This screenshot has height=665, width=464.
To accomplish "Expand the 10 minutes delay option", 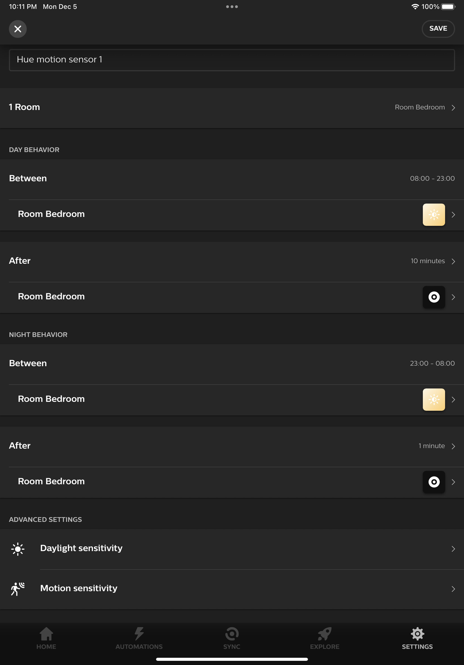I will (433, 261).
